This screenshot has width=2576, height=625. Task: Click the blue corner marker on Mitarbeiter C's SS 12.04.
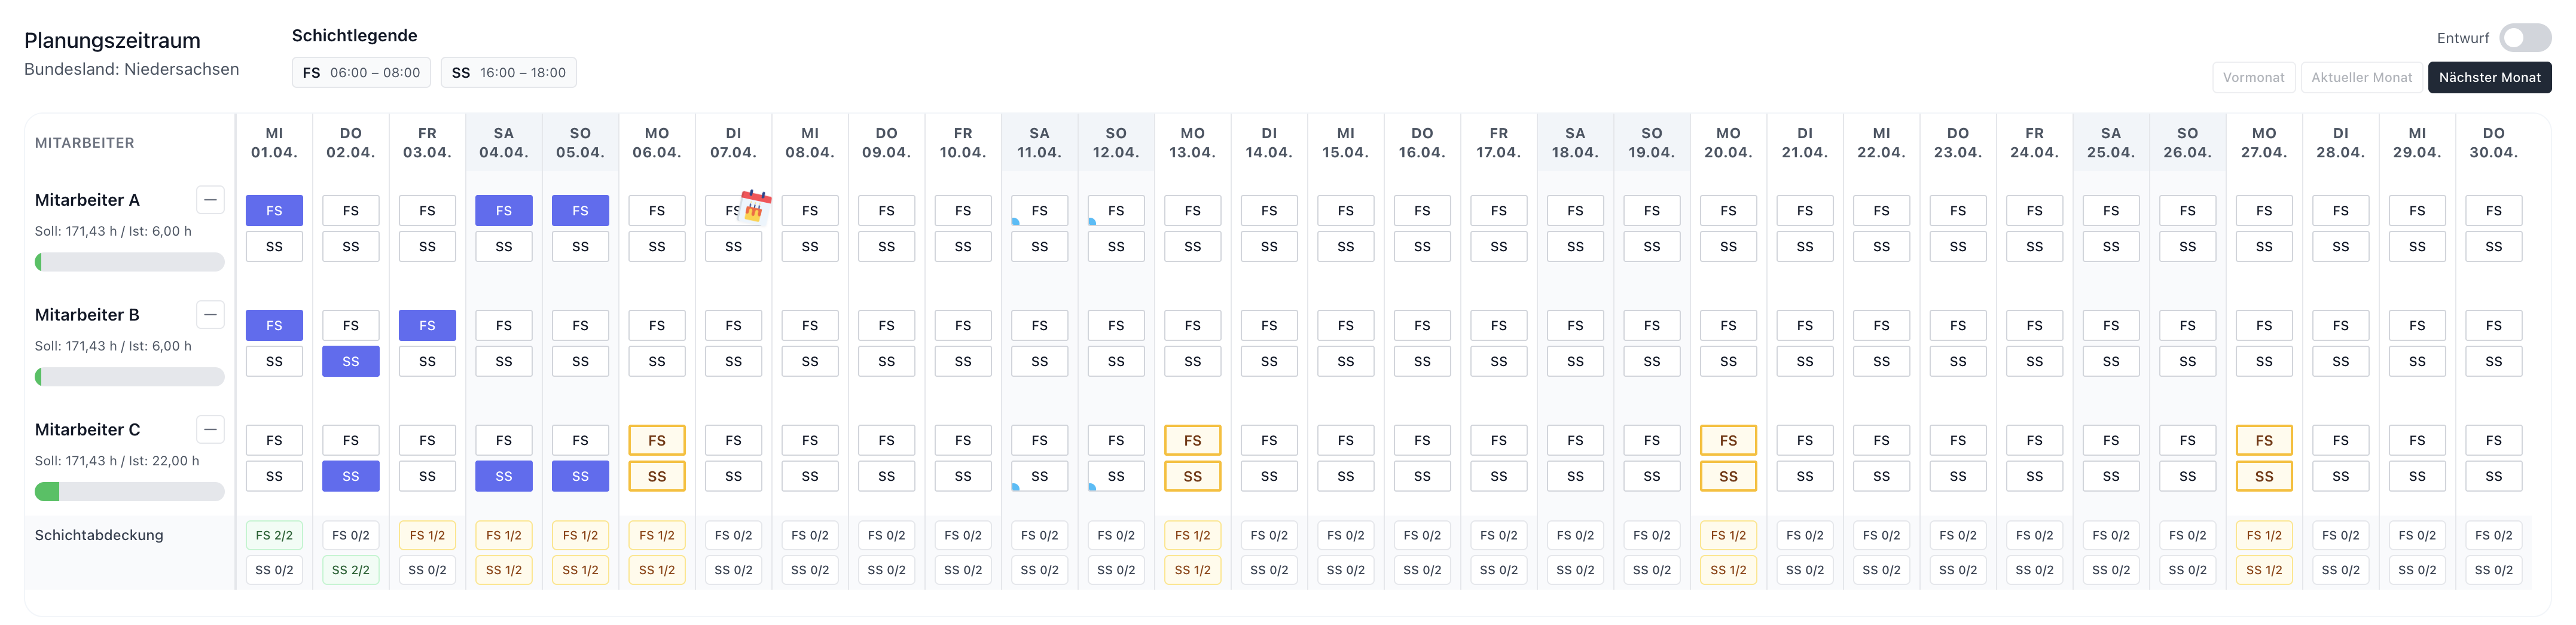coord(1092,487)
